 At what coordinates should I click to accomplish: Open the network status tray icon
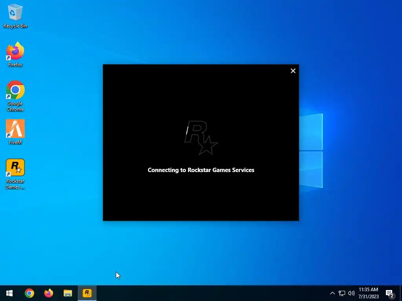342,293
